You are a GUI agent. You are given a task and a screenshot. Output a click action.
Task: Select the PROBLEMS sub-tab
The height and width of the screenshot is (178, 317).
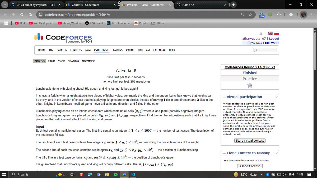click(x=40, y=61)
